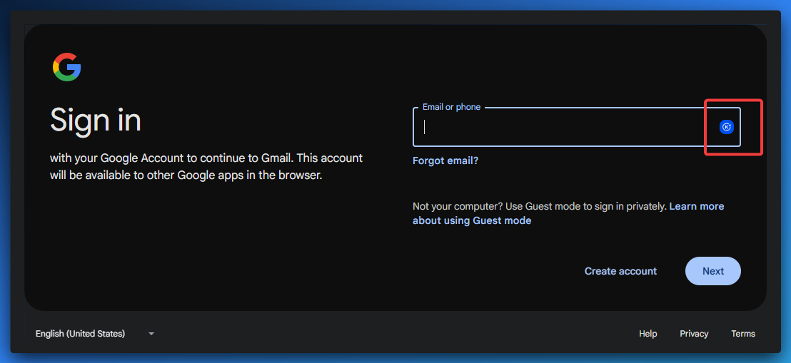This screenshot has width=791, height=363.
Task: Click the Forgot email? link
Action: (x=445, y=160)
